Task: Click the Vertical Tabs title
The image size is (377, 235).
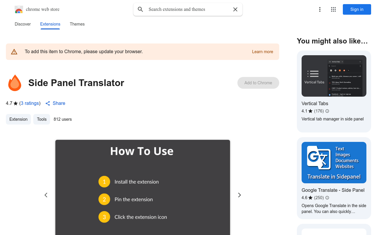Action: pyautogui.click(x=315, y=103)
